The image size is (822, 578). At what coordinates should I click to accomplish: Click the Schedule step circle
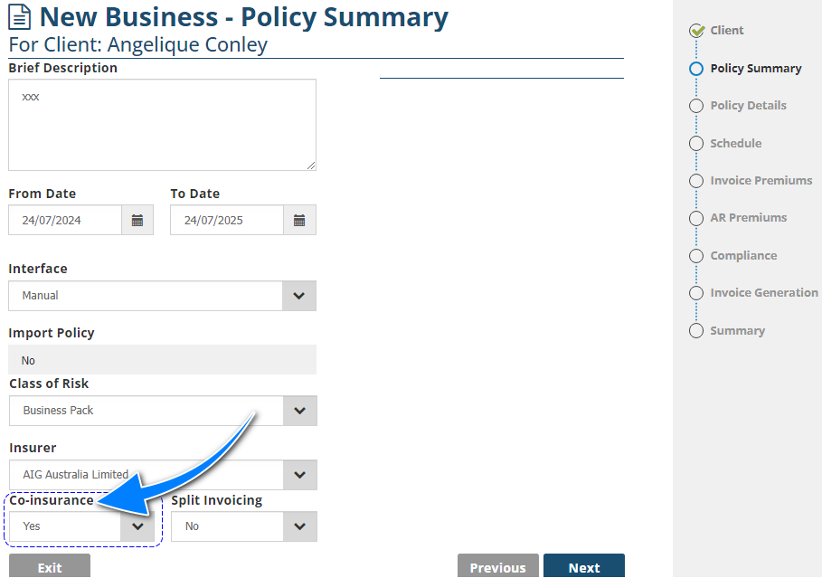[x=696, y=144]
